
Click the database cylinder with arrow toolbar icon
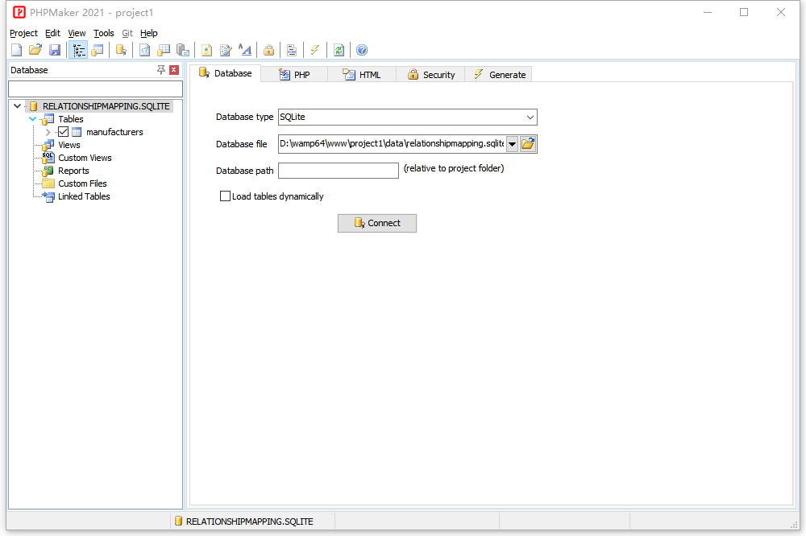[121, 50]
